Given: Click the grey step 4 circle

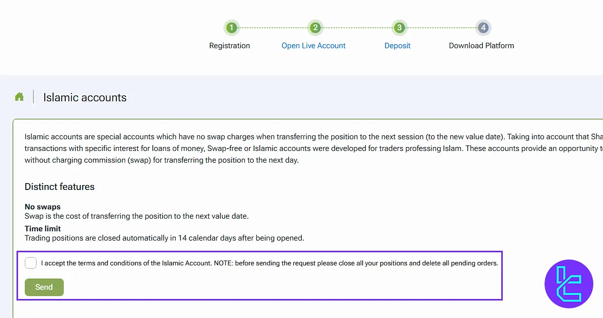Looking at the screenshot, I should [483, 28].
